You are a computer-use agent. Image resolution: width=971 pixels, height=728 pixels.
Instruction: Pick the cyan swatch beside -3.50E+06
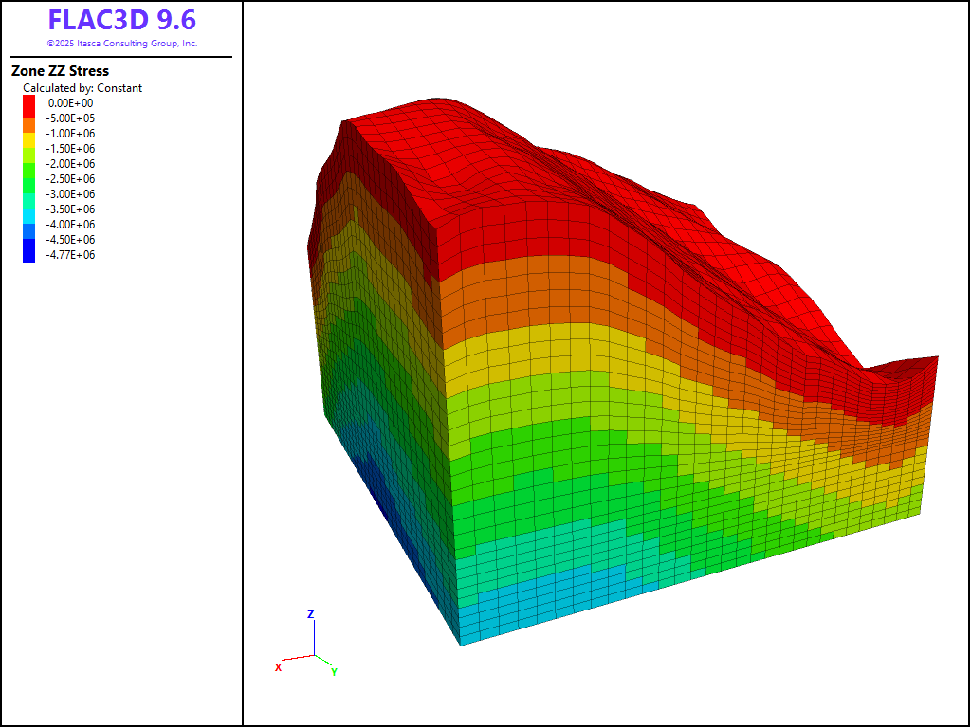pyautogui.click(x=28, y=209)
